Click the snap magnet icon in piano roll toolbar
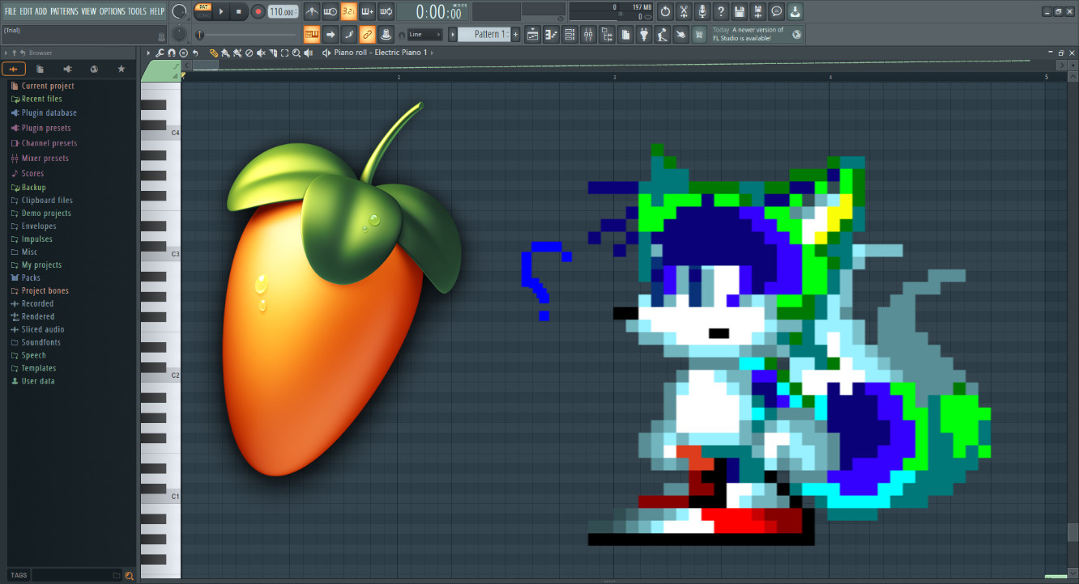1079x584 pixels. [x=171, y=53]
